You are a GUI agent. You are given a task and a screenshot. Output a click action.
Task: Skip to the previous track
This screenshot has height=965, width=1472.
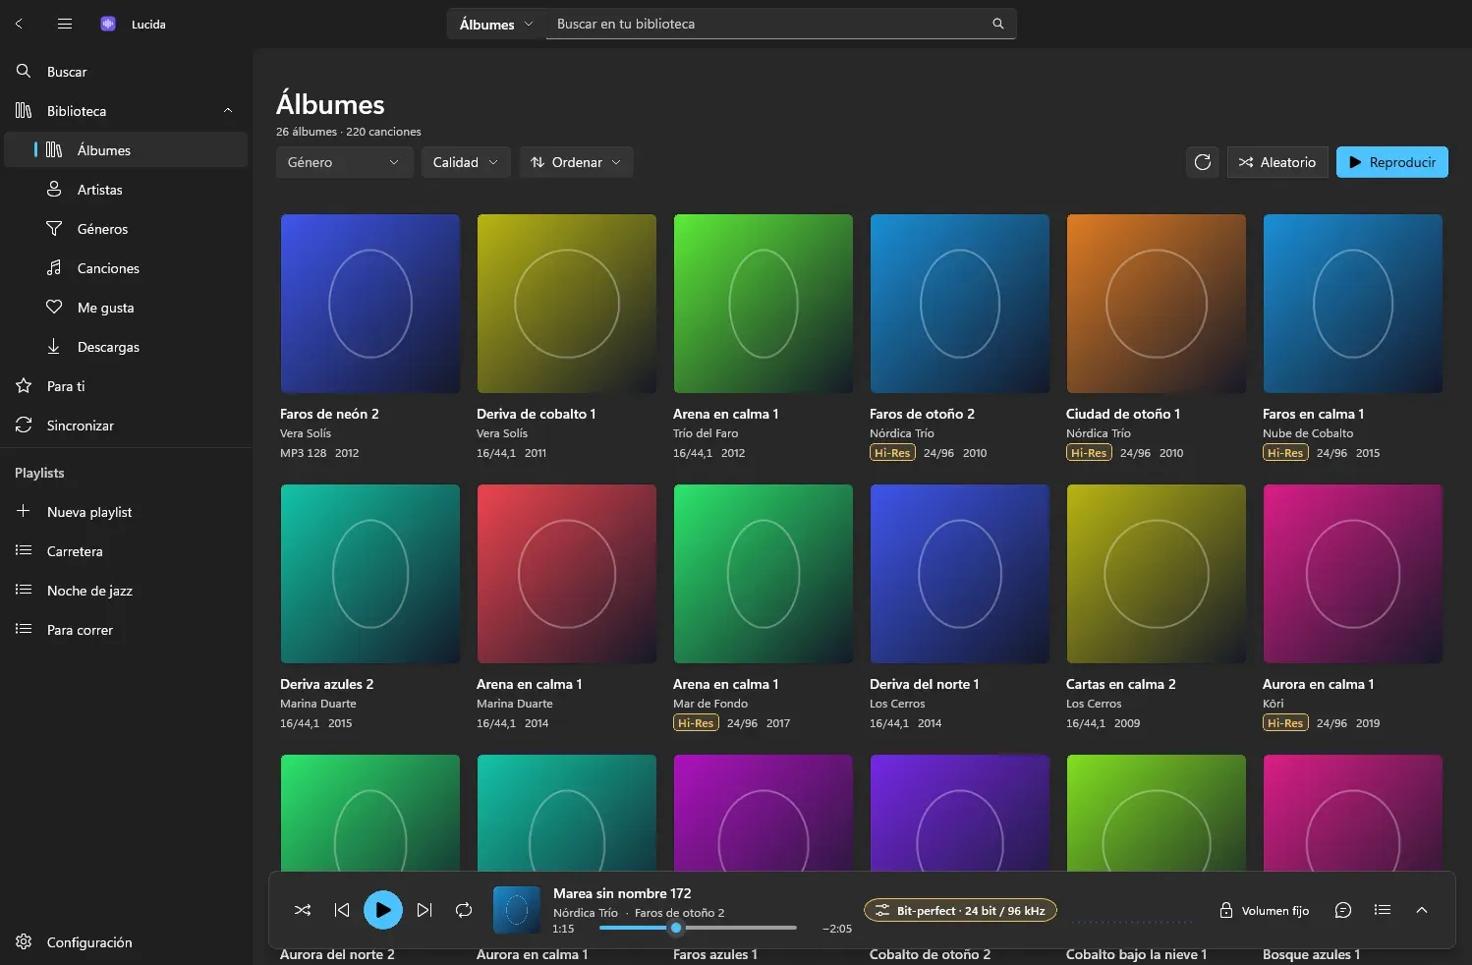point(342,910)
